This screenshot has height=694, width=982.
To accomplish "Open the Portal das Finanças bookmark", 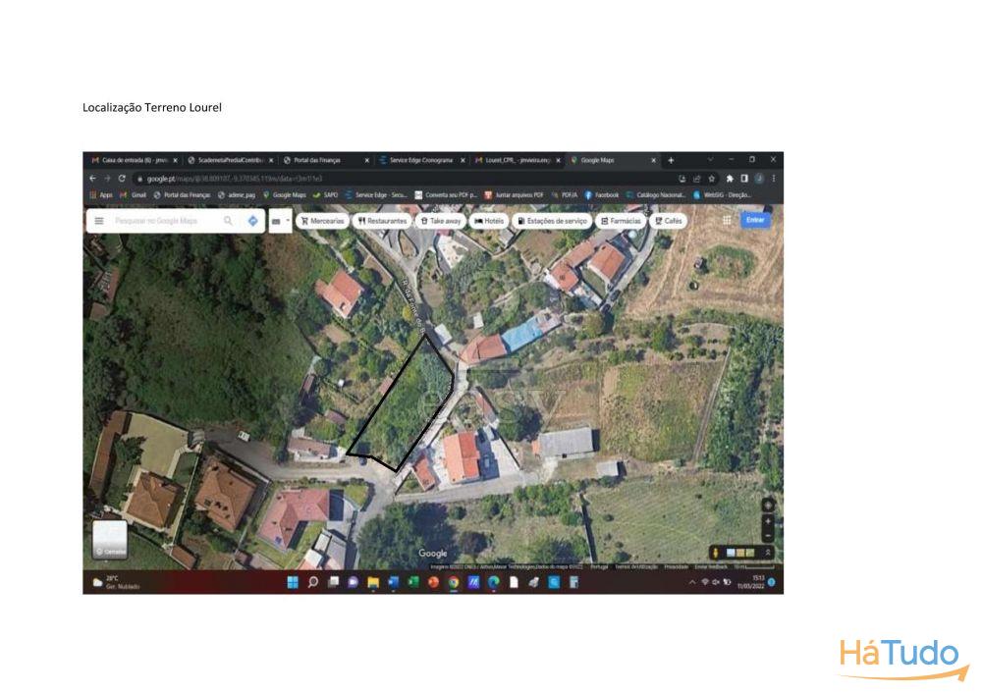I will pos(183,195).
